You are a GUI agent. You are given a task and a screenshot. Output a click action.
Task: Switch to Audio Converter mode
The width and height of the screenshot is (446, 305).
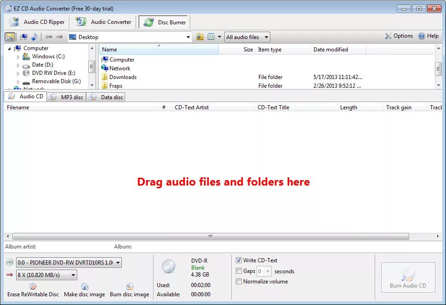tap(103, 22)
